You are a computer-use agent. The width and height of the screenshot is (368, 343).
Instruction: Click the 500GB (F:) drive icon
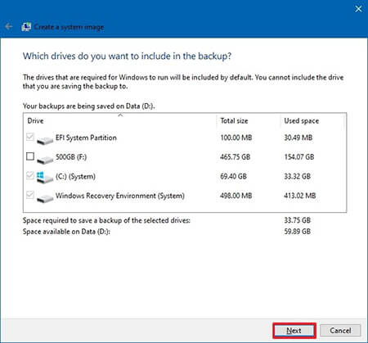click(x=45, y=159)
